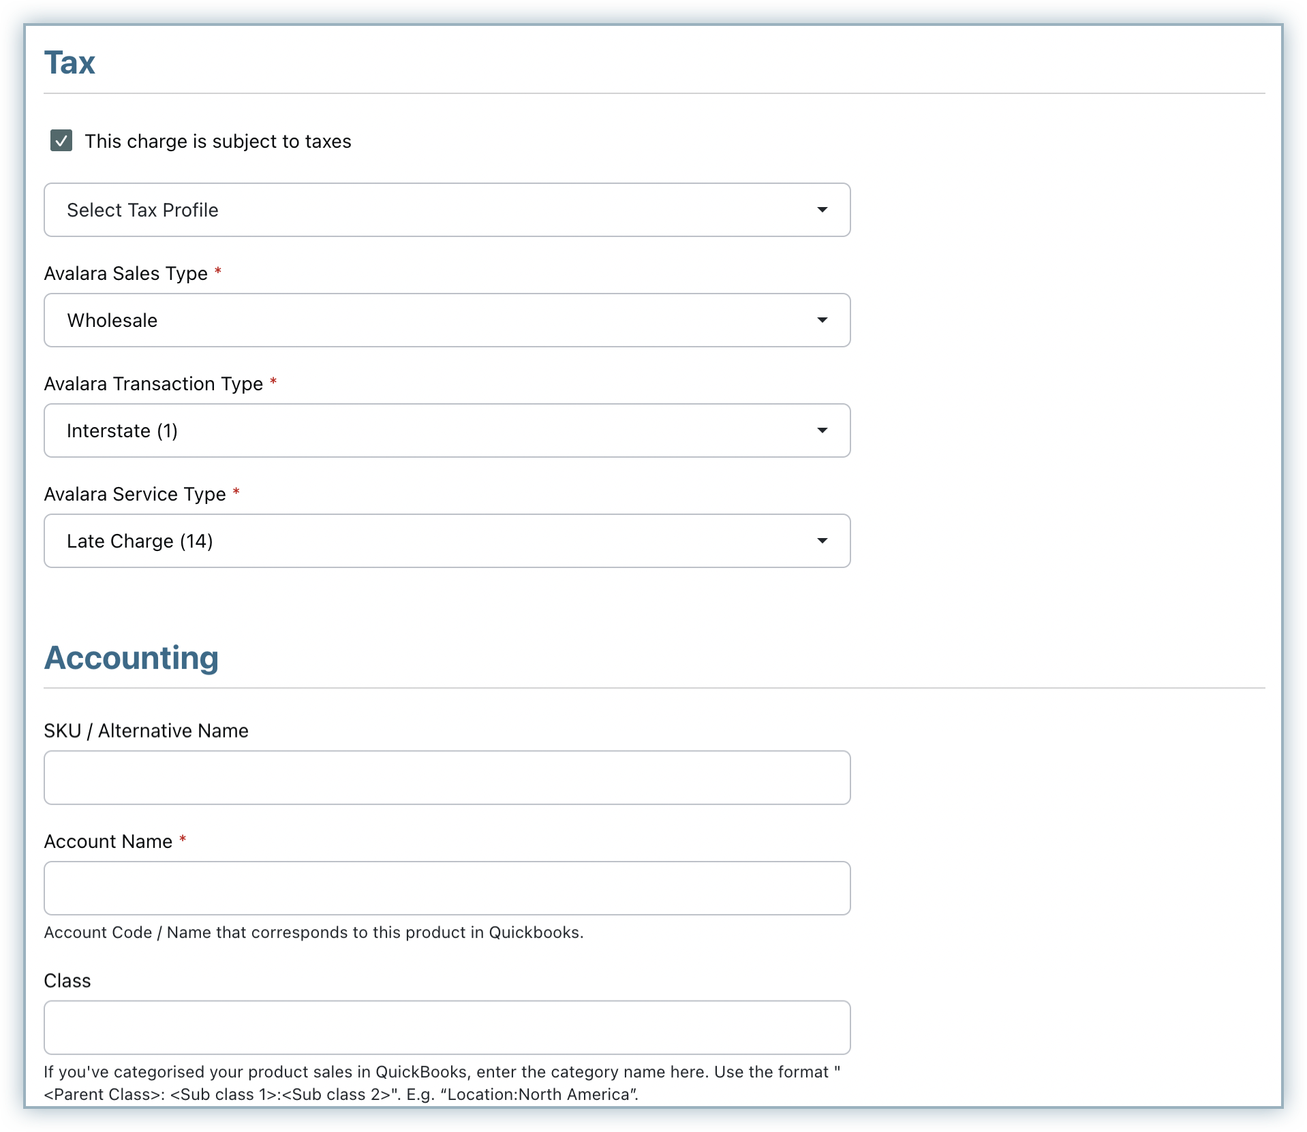This screenshot has width=1307, height=1132.
Task: Click the caret icon in the Wholesale field
Action: (822, 320)
